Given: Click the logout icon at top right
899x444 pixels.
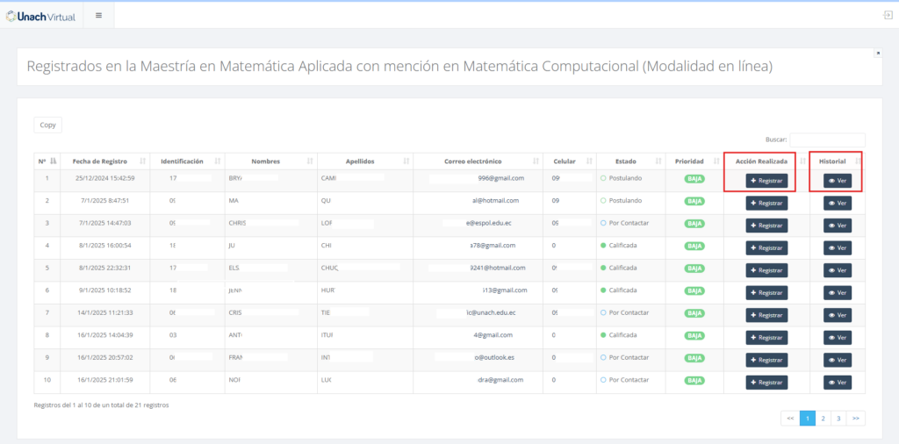Looking at the screenshot, I should tap(888, 15).
